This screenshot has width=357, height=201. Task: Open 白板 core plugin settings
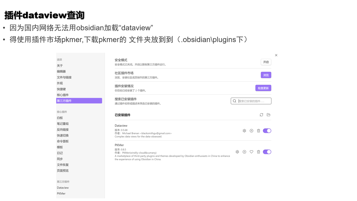coord(60,118)
